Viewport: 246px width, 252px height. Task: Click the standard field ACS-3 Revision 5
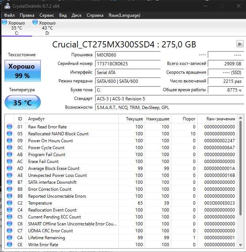point(169,99)
